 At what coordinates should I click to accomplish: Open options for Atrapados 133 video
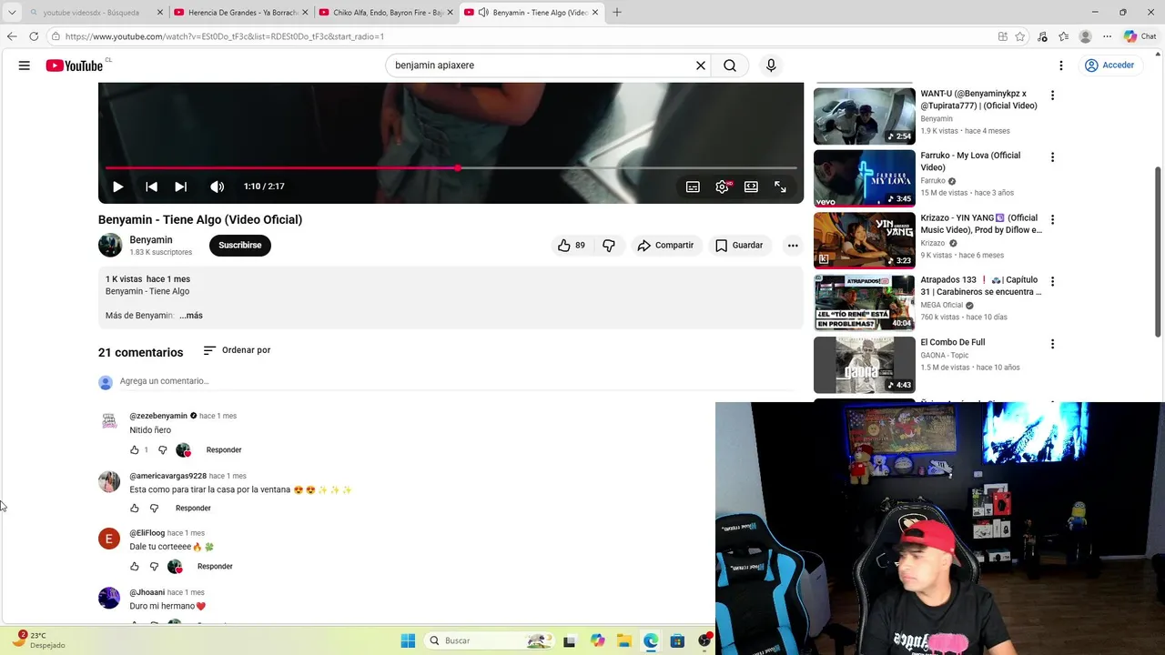[x=1052, y=282]
